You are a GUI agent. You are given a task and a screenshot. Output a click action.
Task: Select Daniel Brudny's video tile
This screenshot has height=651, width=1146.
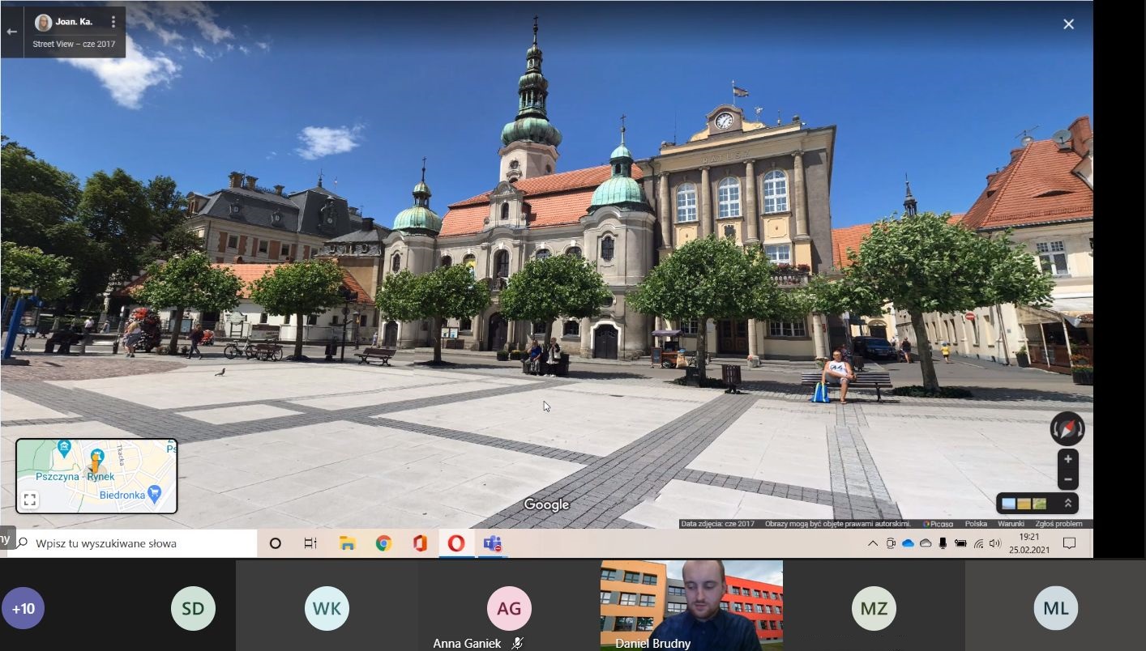[x=691, y=605]
